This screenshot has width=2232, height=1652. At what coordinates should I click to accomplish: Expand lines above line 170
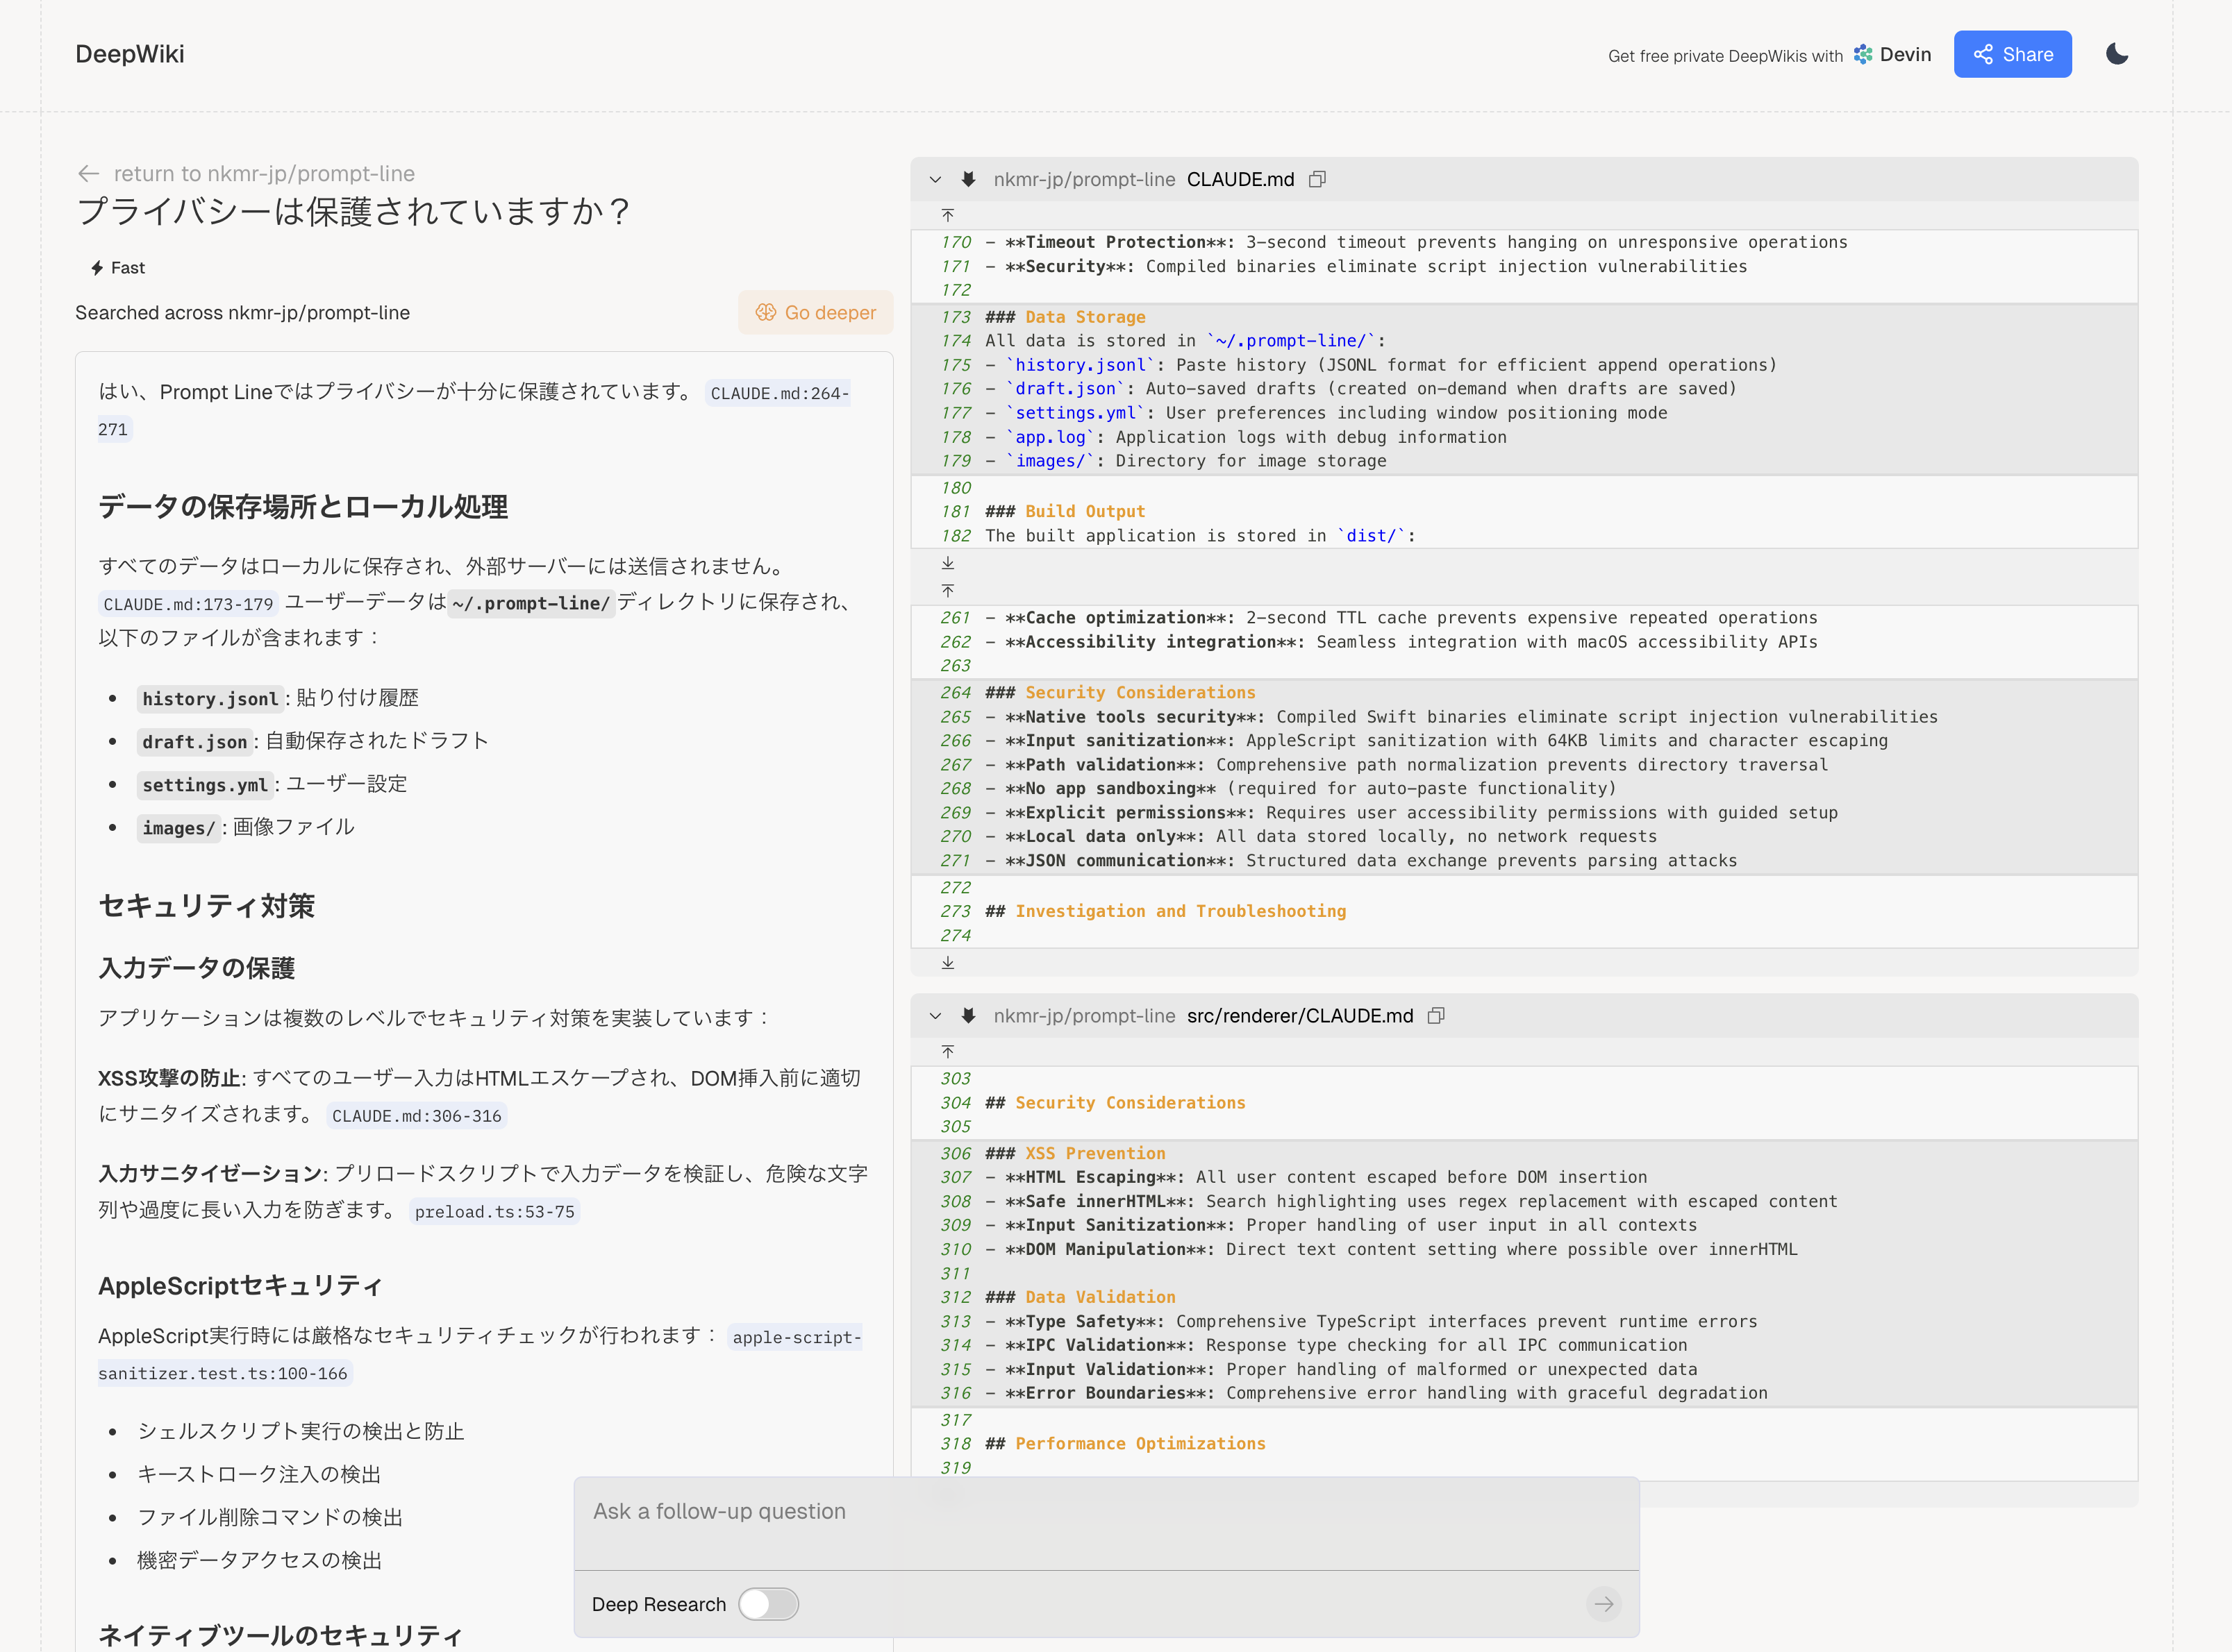947,215
